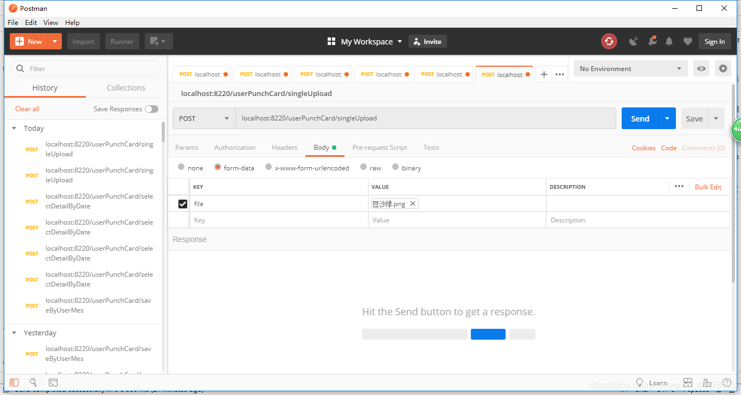Open the three-dots column options in table
This screenshot has width=741, height=395.
pyautogui.click(x=679, y=186)
